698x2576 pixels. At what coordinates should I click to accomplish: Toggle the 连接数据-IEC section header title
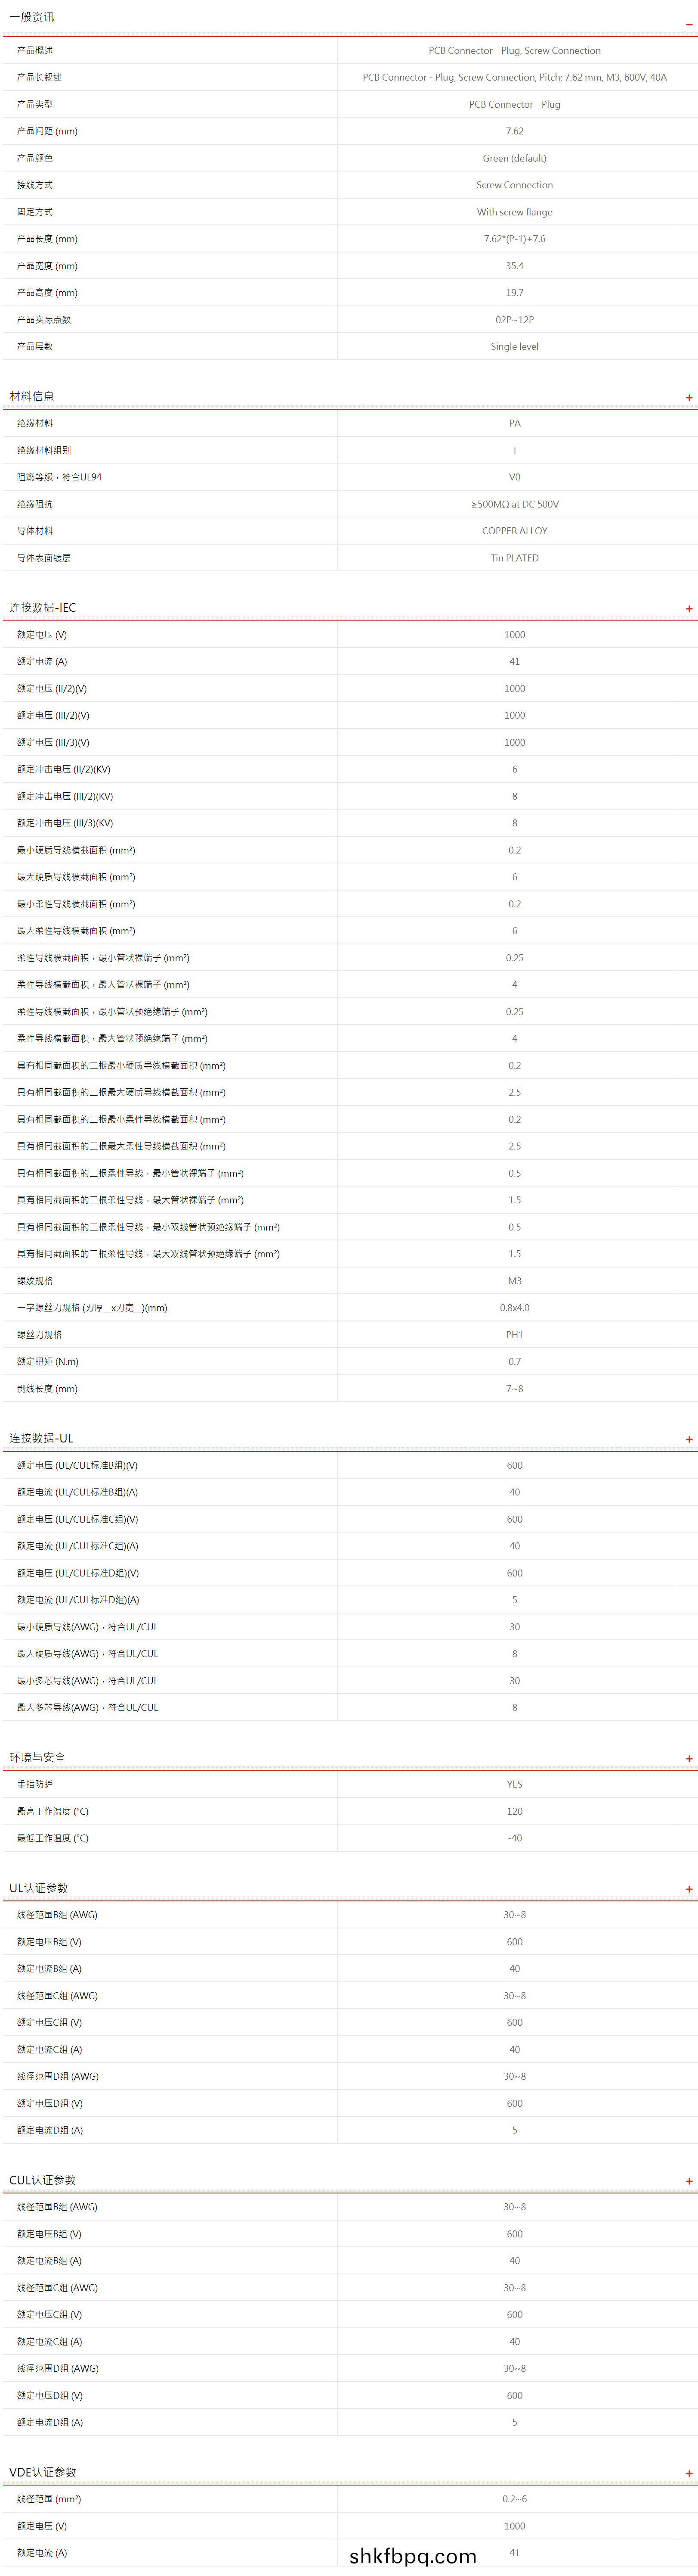pyautogui.click(x=43, y=608)
